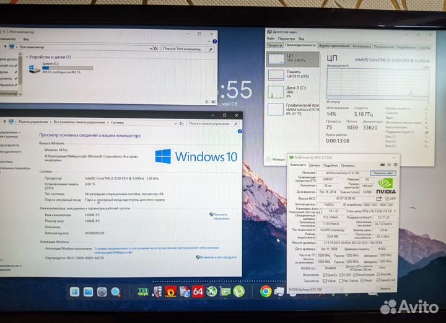
Task: Toggle the CUDA checkbox in GPU-Z
Action: 341,275
